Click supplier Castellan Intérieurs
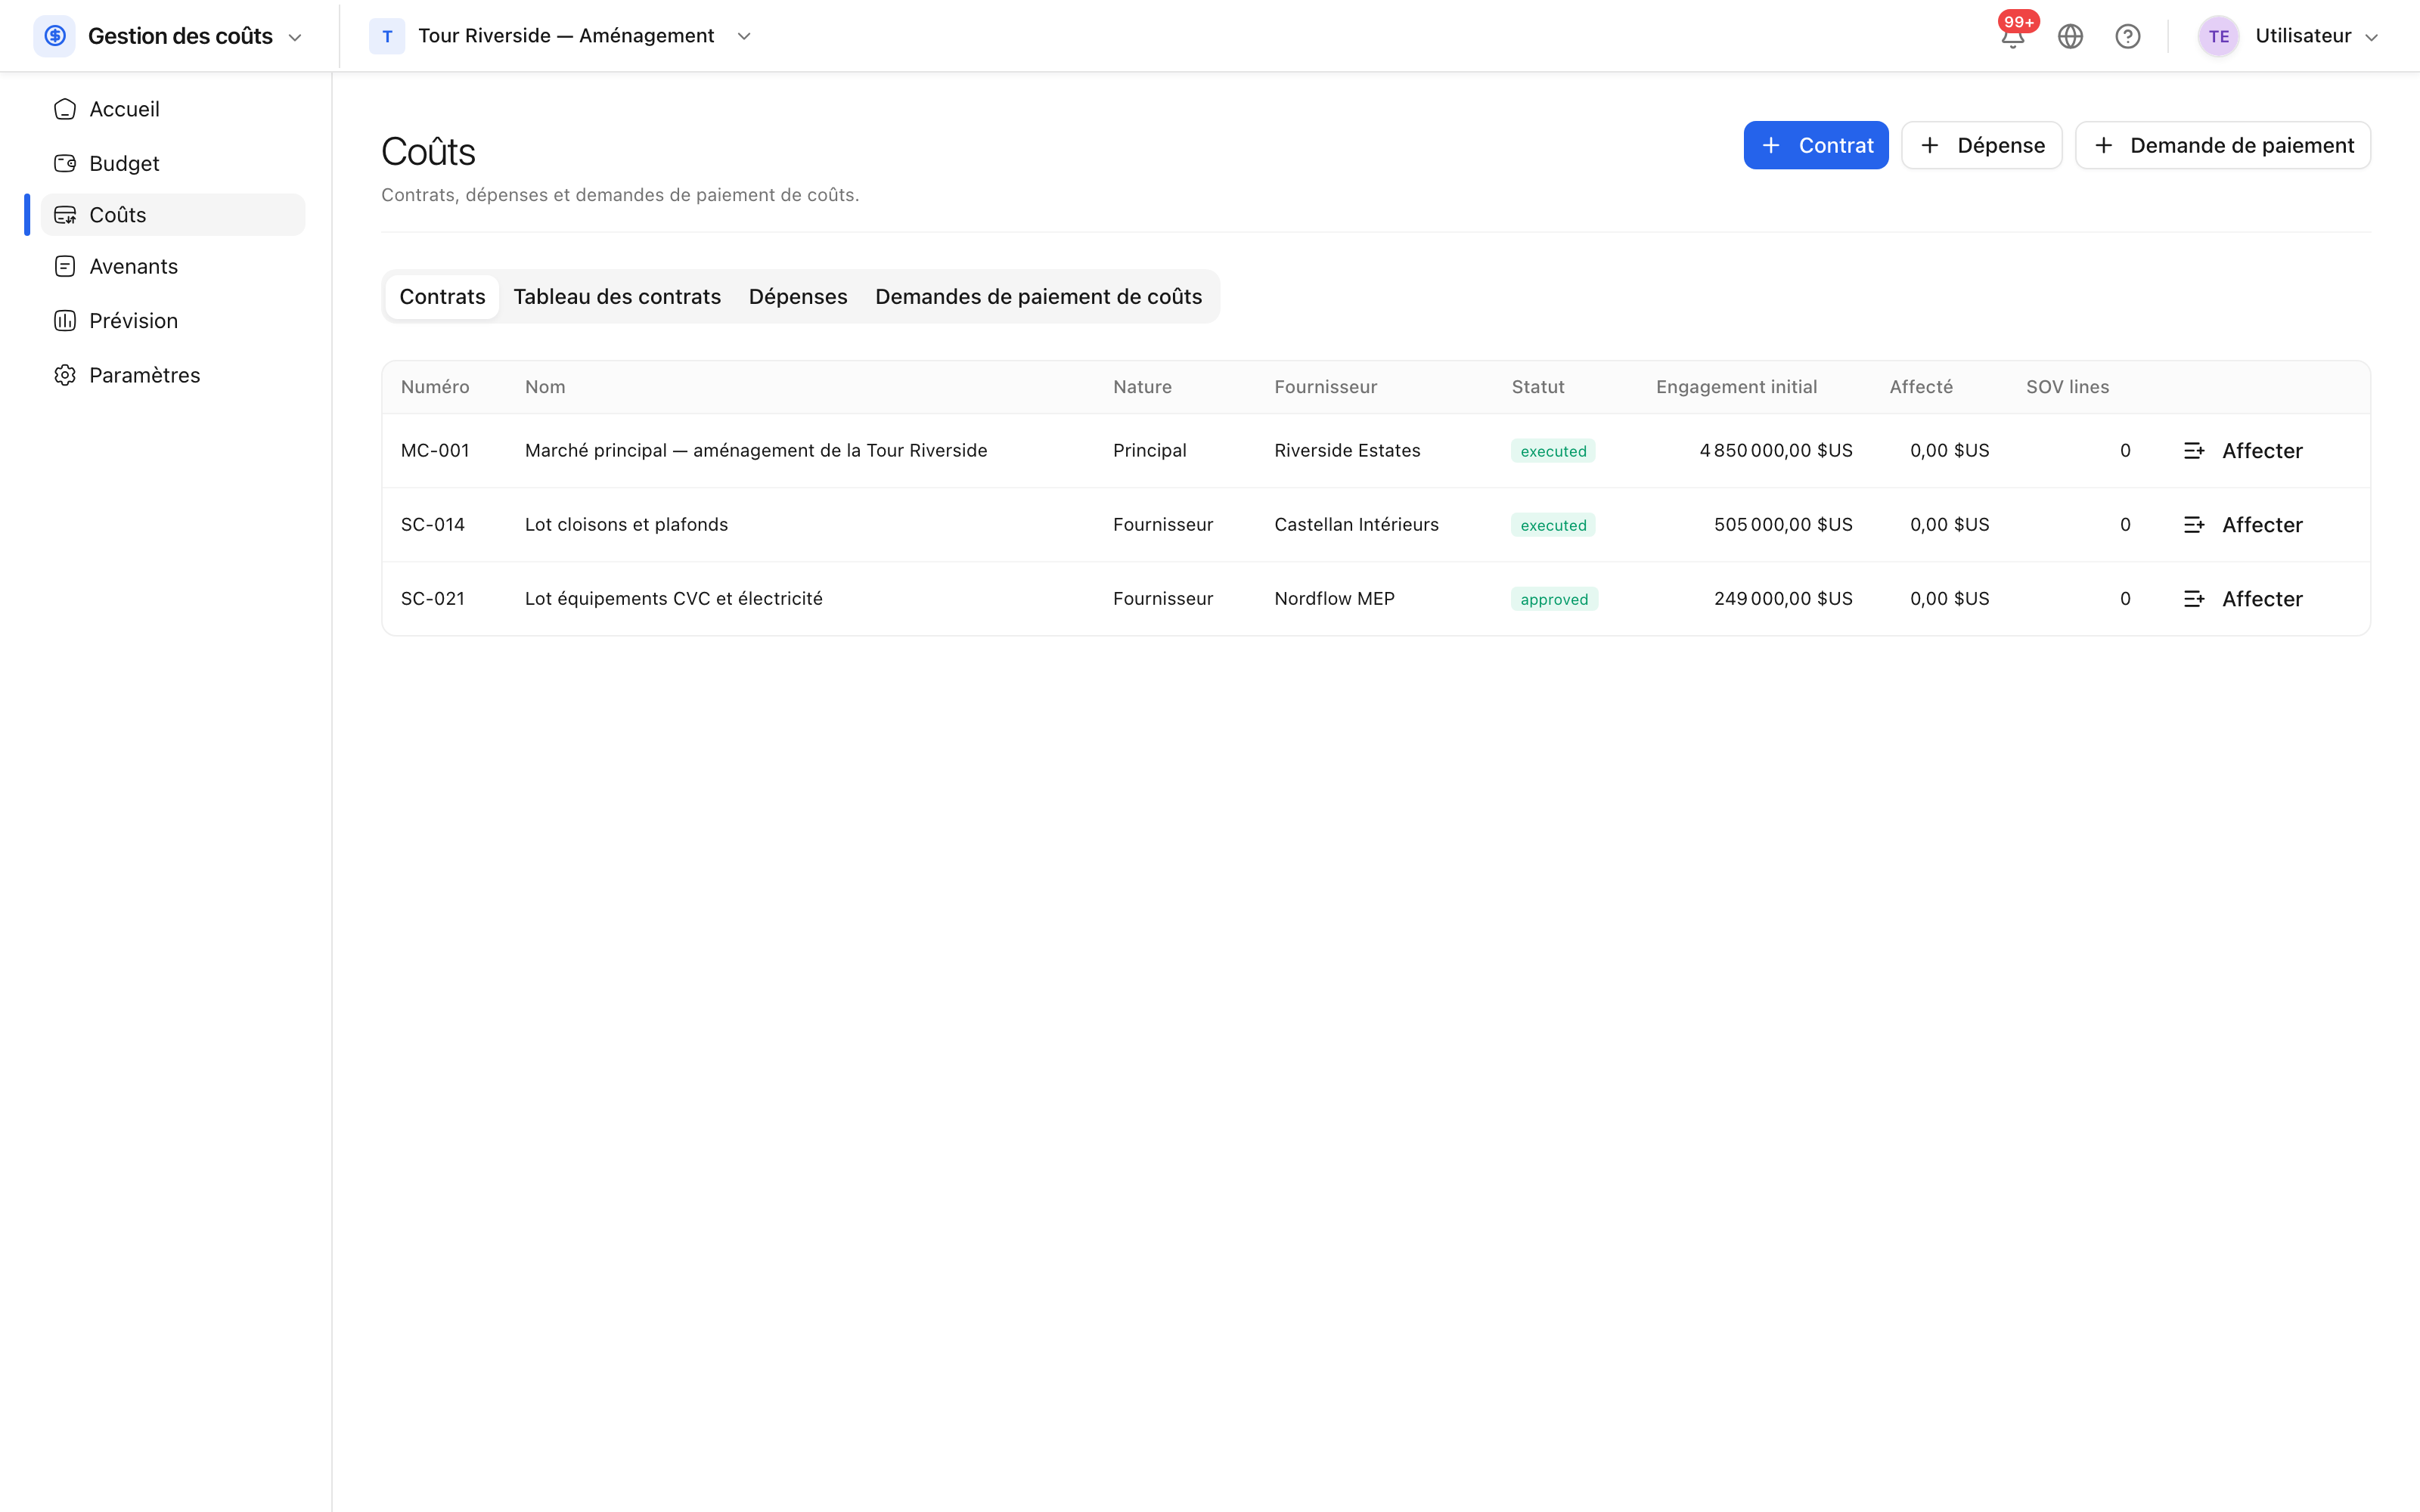 [1356, 525]
